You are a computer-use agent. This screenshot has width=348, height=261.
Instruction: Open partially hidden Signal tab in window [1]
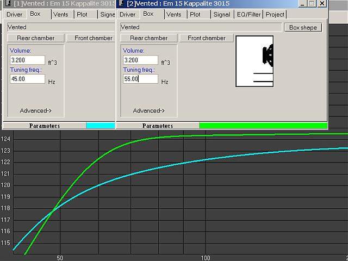107,15
